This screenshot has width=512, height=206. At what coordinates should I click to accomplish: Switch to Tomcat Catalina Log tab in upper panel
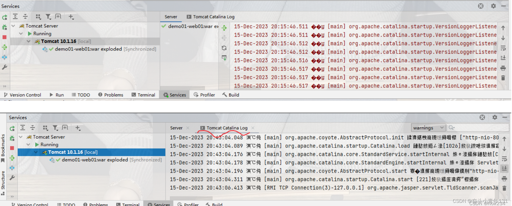click(210, 17)
